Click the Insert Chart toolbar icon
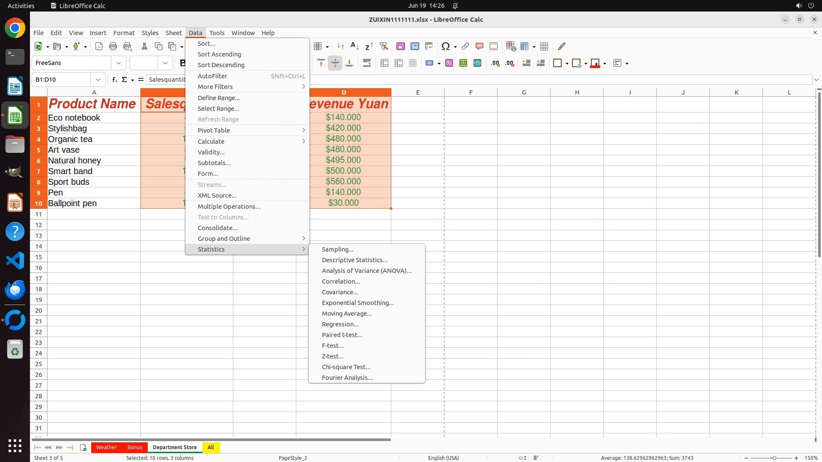This screenshot has width=822, height=462. (415, 46)
